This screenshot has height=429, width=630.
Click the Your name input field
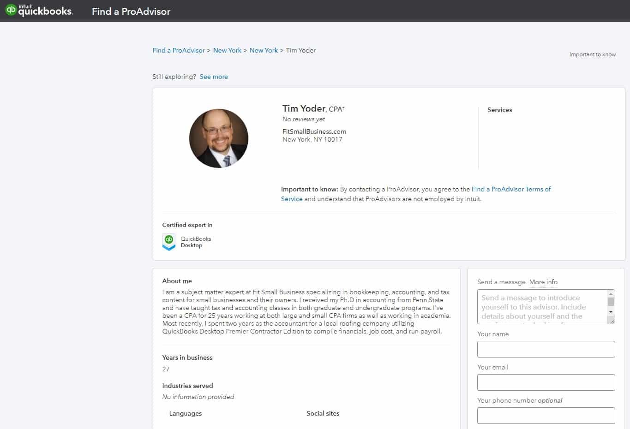point(546,349)
